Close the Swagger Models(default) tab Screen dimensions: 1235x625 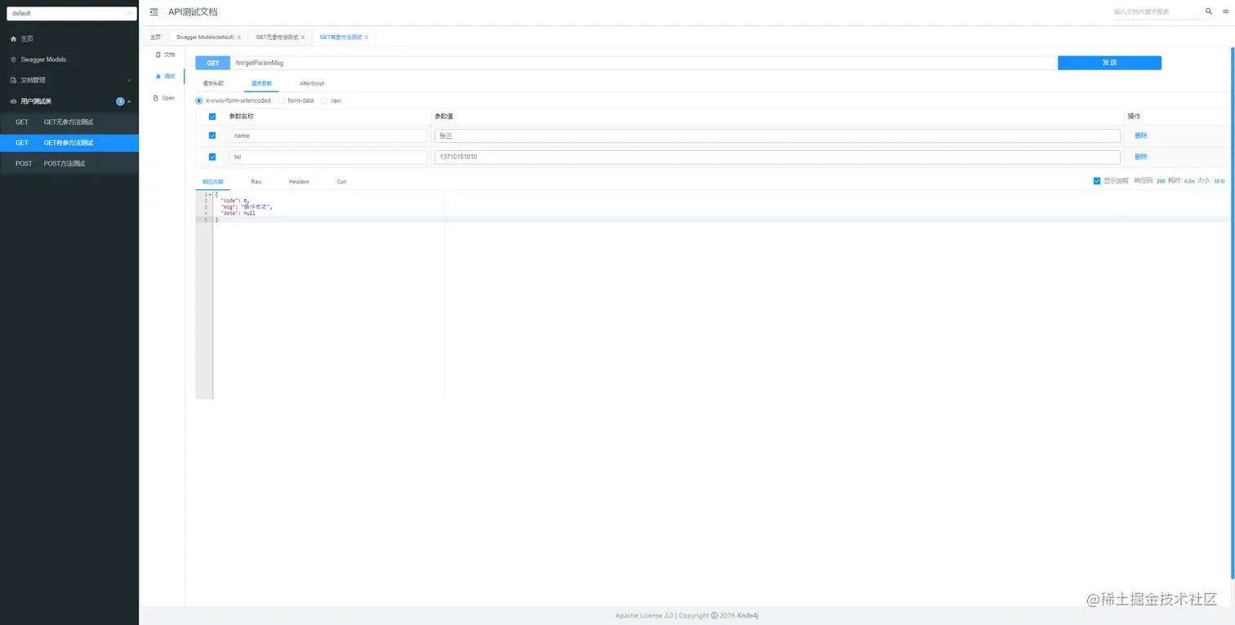(239, 38)
